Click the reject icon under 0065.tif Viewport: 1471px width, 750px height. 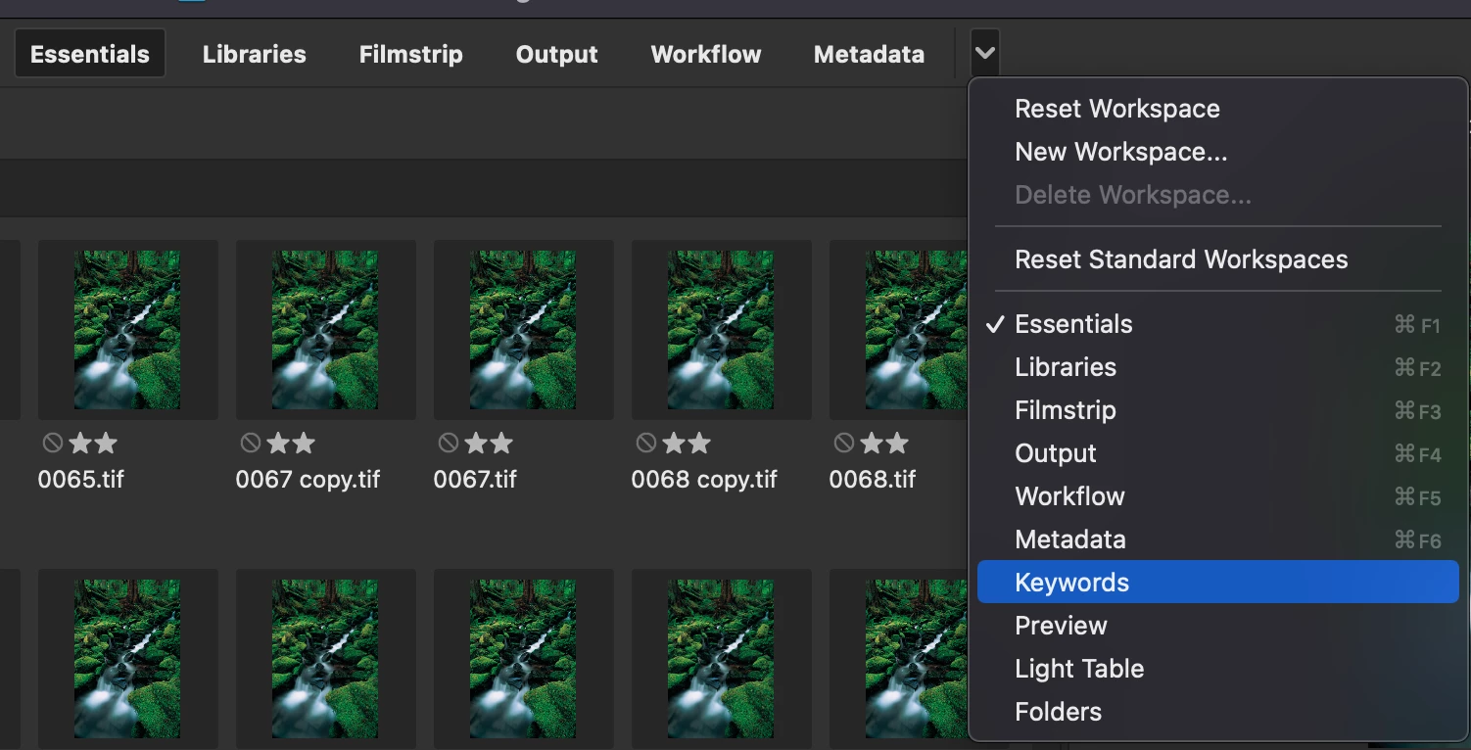[53, 444]
